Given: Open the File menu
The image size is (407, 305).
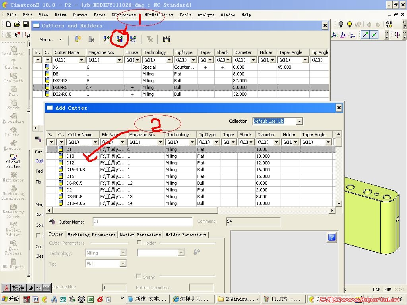Looking at the screenshot, I should point(12,15).
